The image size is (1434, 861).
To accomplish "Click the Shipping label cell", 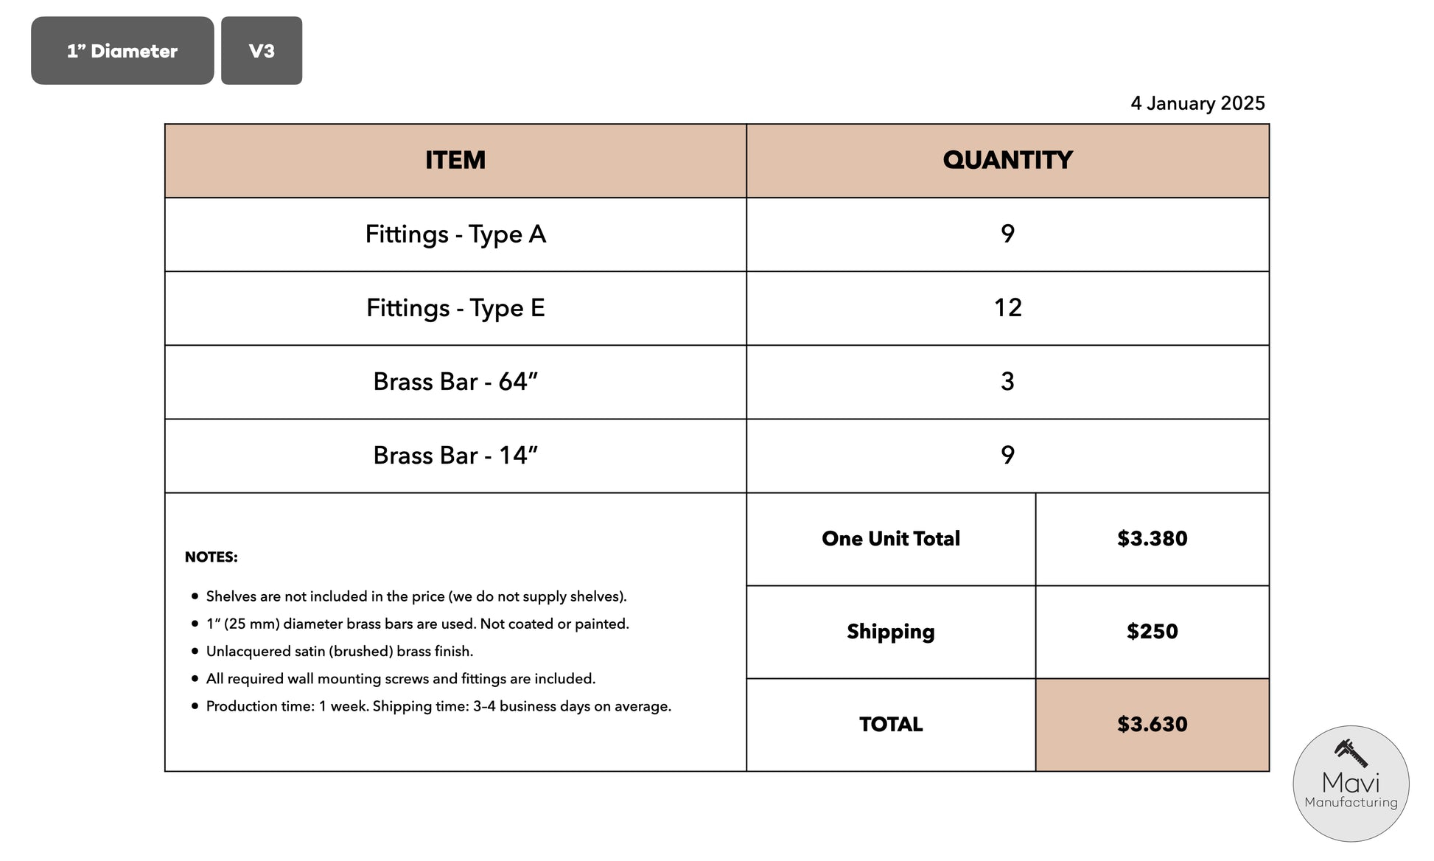I will click(x=890, y=632).
